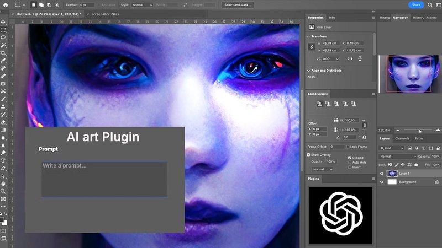The width and height of the screenshot is (442, 248).
Task: Switch to the Paths tab
Action: [419, 138]
